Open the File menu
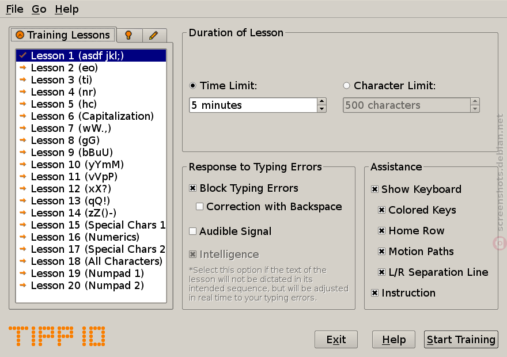507x357 pixels. 14,9
